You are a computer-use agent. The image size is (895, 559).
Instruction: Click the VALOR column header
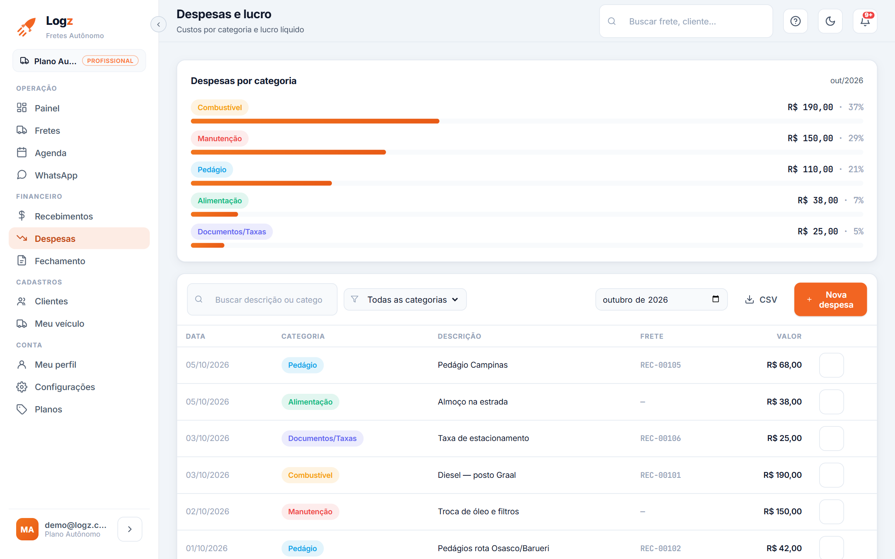[789, 336]
